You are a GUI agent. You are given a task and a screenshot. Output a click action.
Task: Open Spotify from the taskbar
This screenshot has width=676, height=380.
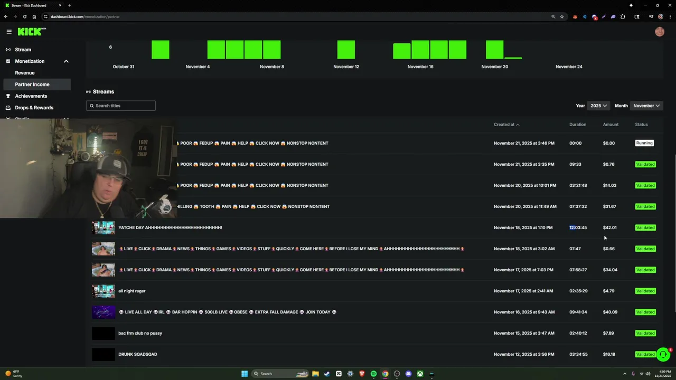[x=373, y=374]
